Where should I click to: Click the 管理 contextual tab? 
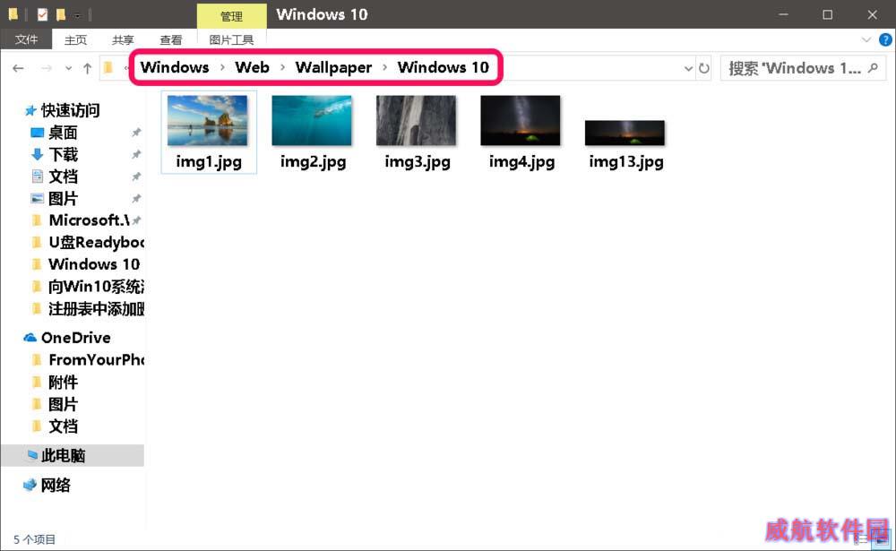231,16
